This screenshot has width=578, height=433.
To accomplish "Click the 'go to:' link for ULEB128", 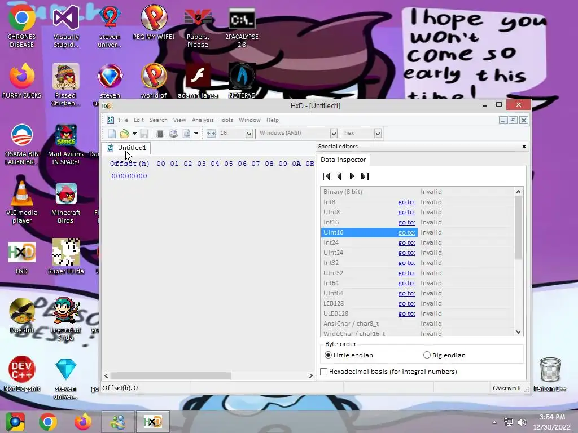I will [406, 313].
